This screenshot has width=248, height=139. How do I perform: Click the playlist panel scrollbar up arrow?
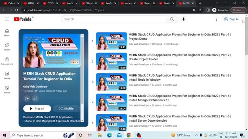point(82,36)
